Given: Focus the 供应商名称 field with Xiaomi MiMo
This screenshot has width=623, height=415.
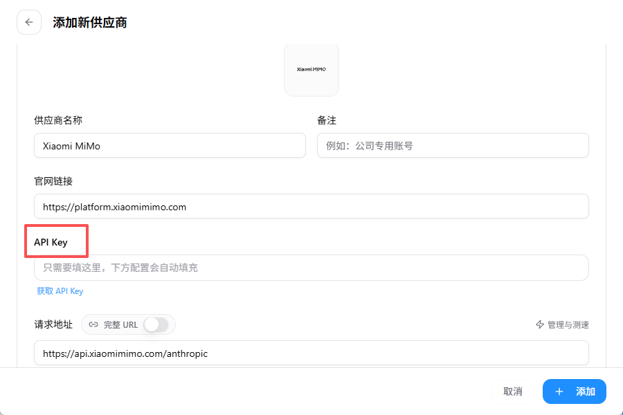Looking at the screenshot, I should (x=170, y=145).
